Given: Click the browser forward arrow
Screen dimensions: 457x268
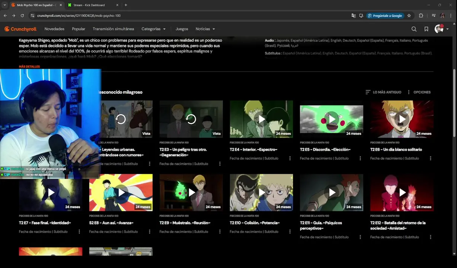Looking at the screenshot, I should pyautogui.click(x=14, y=16).
